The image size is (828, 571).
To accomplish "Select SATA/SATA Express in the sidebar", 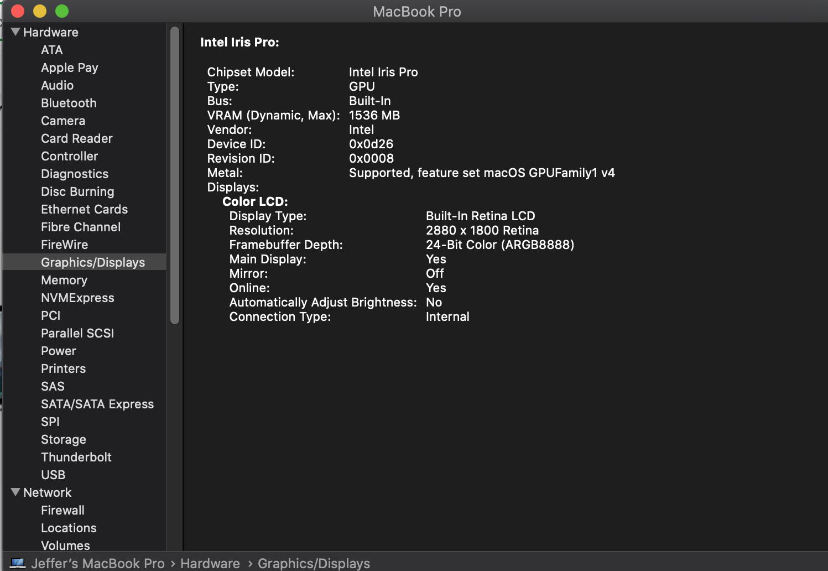I will coord(97,404).
